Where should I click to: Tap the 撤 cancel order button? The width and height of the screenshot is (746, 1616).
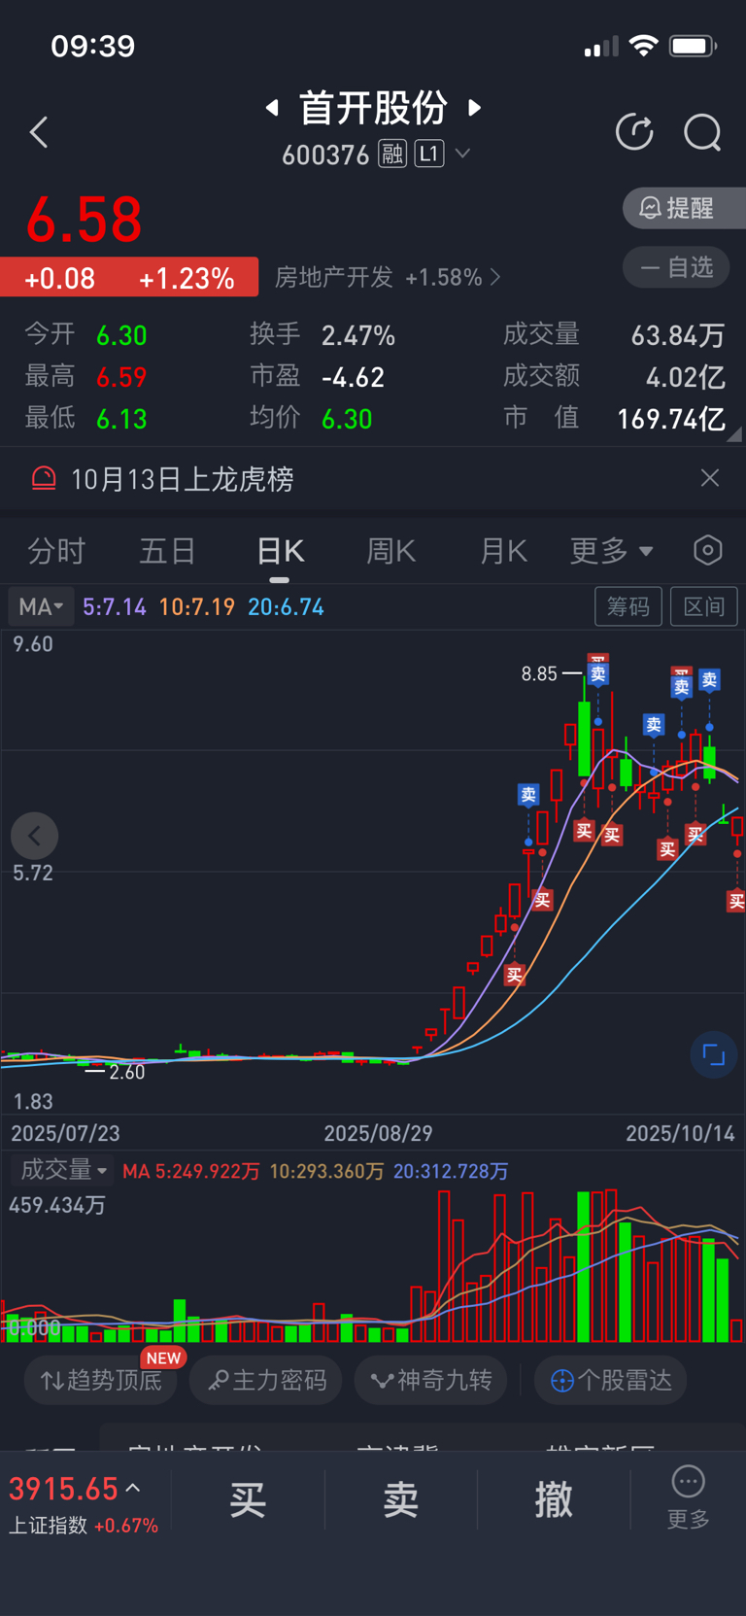click(x=554, y=1500)
